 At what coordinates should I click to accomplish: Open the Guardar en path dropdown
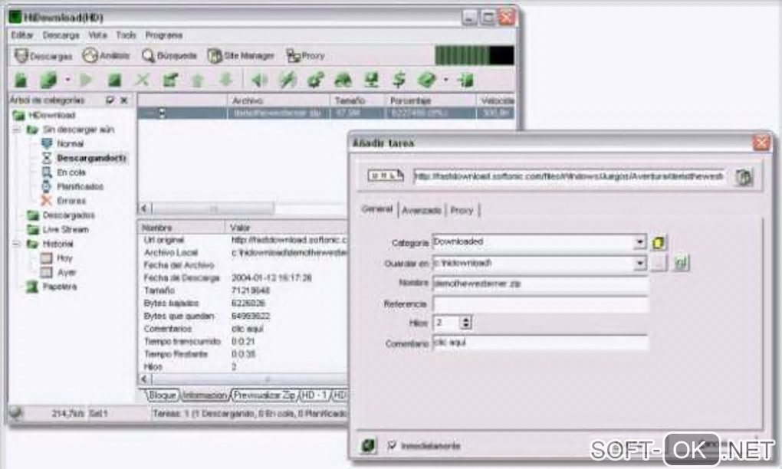coord(639,263)
